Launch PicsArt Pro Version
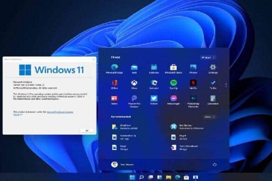The height and width of the screenshot is (181, 272). 134,101
